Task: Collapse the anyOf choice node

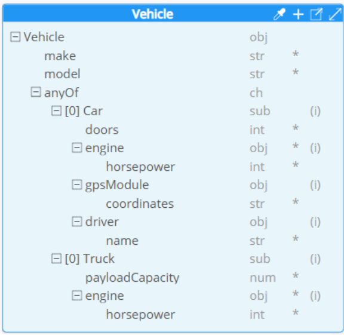Action: click(x=36, y=92)
